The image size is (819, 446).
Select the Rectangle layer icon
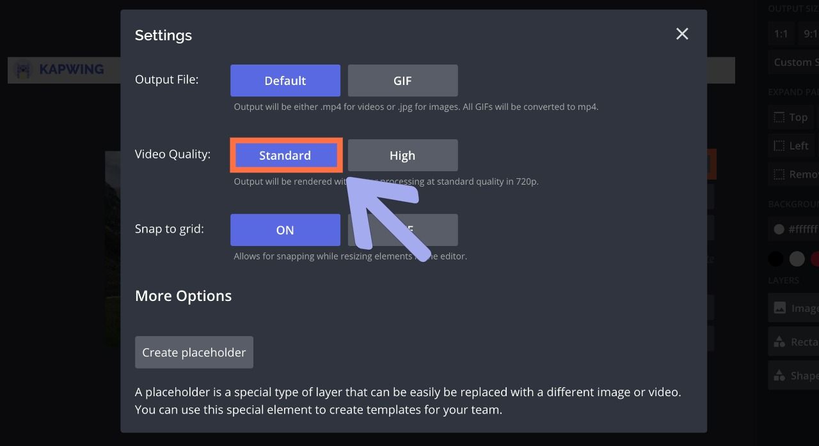(x=779, y=342)
